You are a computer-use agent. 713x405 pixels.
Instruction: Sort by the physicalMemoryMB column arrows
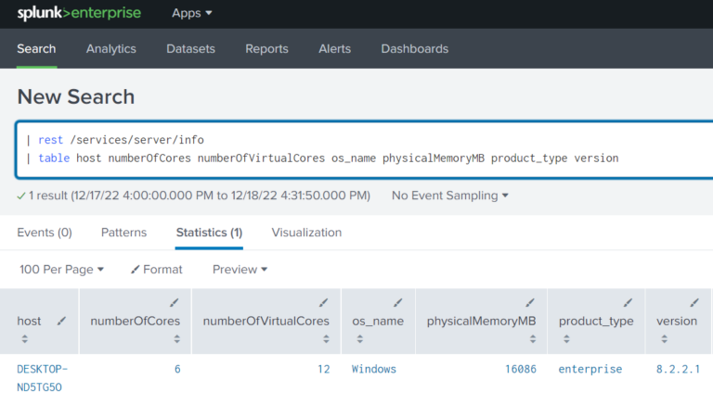tap(530, 339)
